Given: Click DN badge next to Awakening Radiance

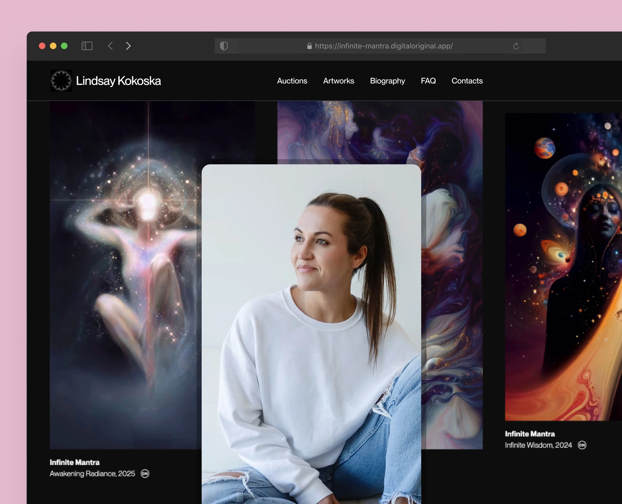Looking at the screenshot, I should 145,474.
